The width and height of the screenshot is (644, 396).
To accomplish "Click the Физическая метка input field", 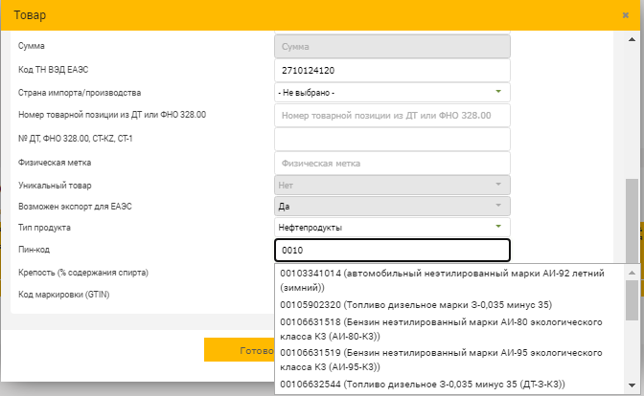I will pos(392,164).
